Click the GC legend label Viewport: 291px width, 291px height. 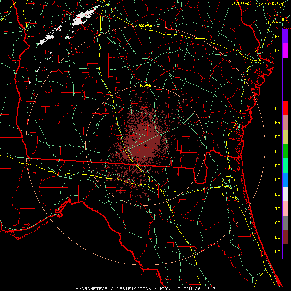point(278,223)
